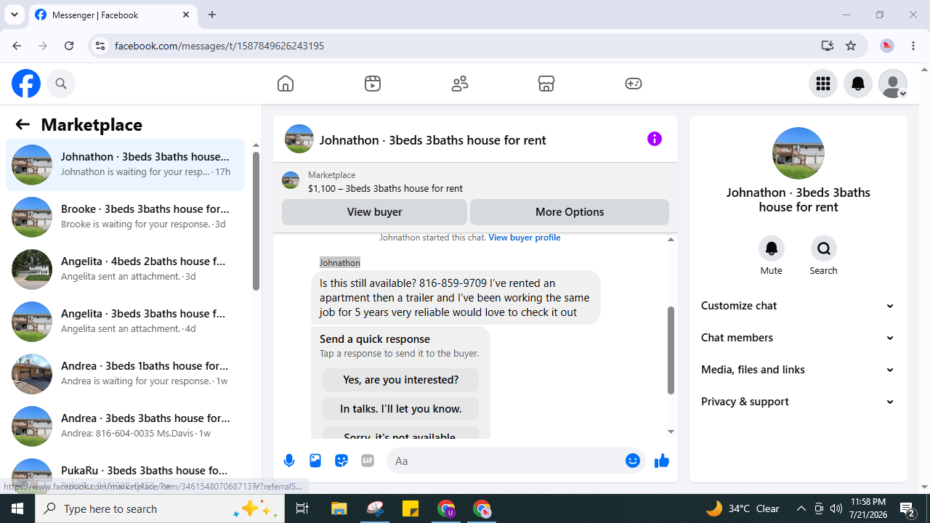Open Brooke 3beds 3baths conversation
This screenshot has height=523, width=930.
(x=125, y=217)
